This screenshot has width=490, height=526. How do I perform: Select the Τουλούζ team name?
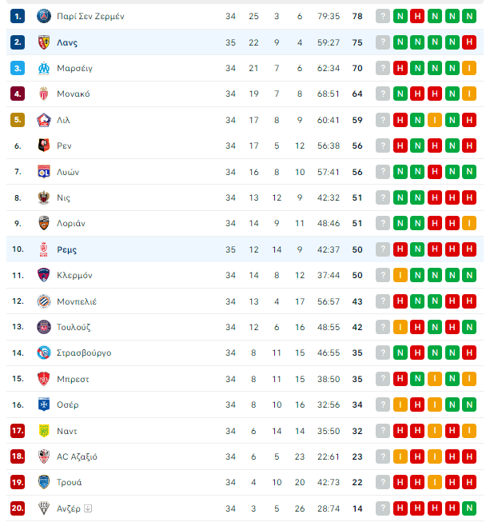point(74,327)
